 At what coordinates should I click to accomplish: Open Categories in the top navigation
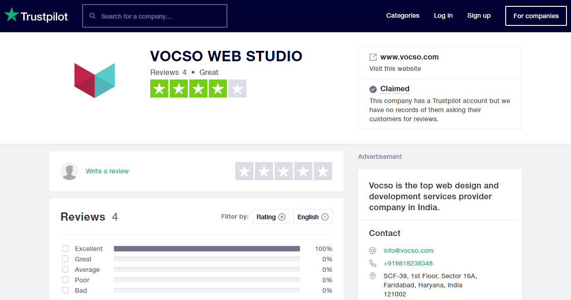tap(403, 15)
